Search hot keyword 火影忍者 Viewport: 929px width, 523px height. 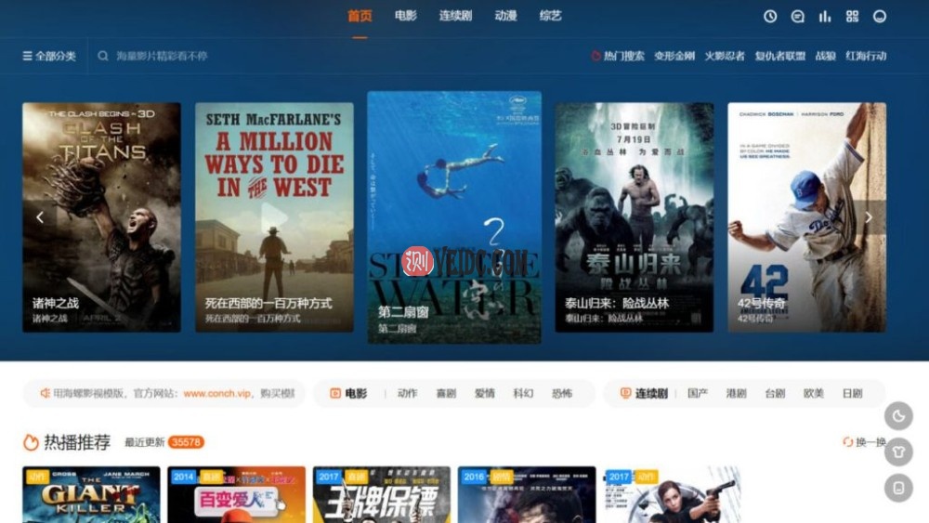(x=725, y=56)
